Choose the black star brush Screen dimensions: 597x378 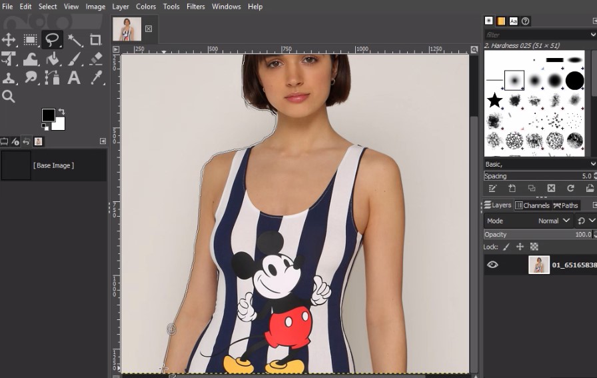(x=494, y=101)
